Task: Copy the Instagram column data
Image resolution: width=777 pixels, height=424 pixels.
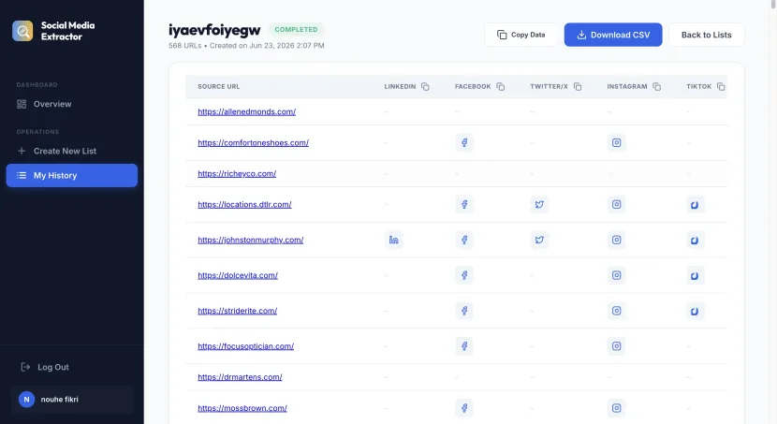Action: coord(656,86)
